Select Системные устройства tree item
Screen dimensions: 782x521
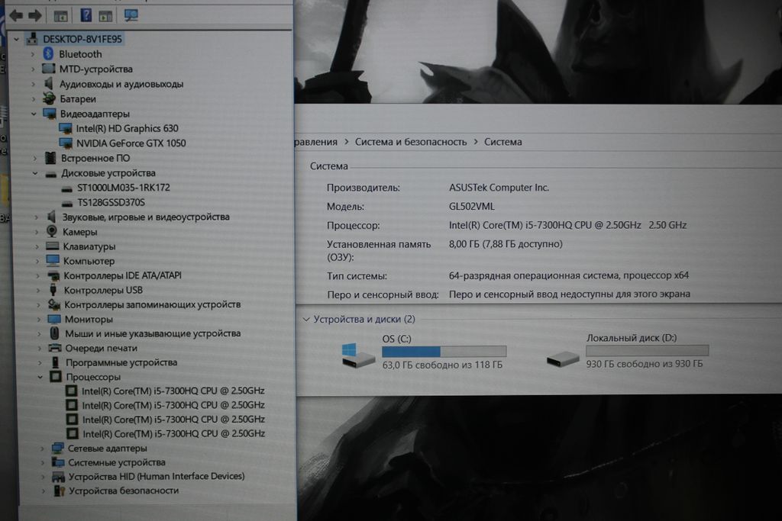coord(117,462)
